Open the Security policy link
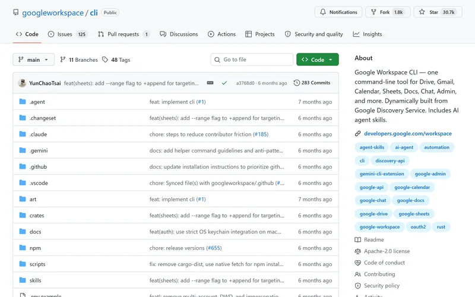Screen dimensions: 475x297 coord(377,286)
